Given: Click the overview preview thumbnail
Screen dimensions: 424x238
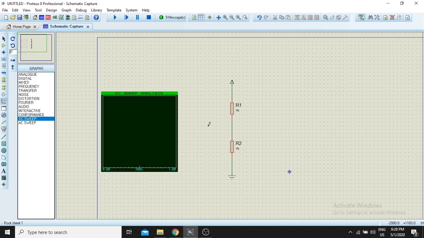Looking at the screenshot, I should point(36,48).
